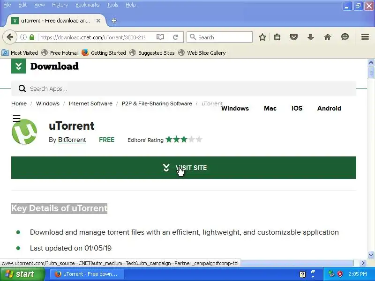Go back using the browser back arrow

point(10,37)
